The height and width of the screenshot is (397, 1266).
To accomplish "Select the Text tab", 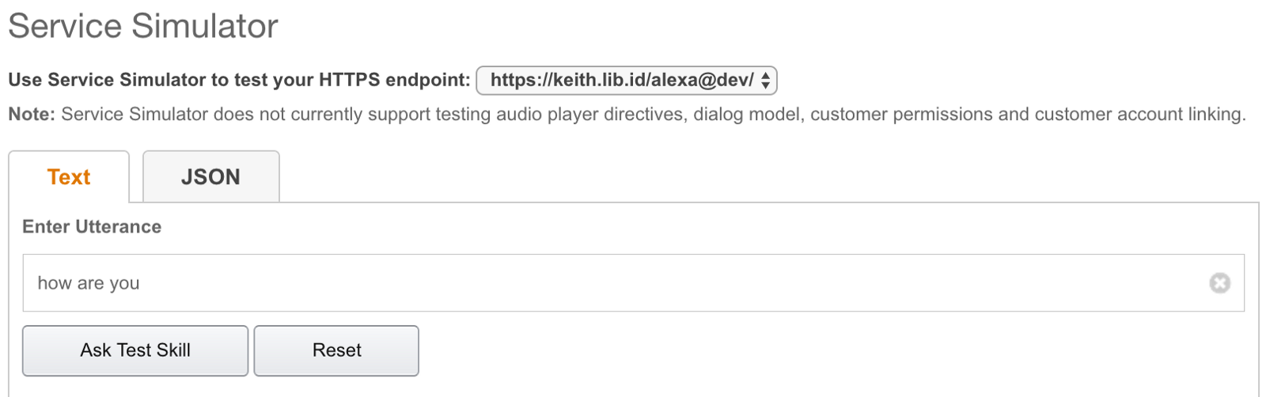I will click(x=69, y=177).
